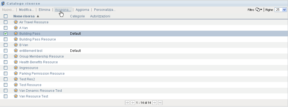Sort by Nome risorse ascending arrow
The height and width of the screenshot is (107, 288).
[x=38, y=16]
